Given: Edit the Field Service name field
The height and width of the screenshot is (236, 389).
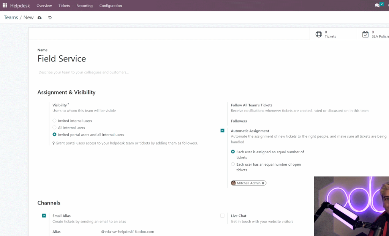Looking at the screenshot, I should [x=62, y=59].
